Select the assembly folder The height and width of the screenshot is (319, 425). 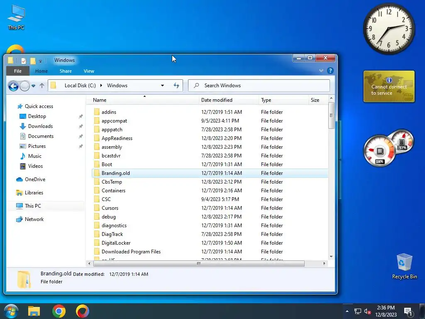pos(112,147)
